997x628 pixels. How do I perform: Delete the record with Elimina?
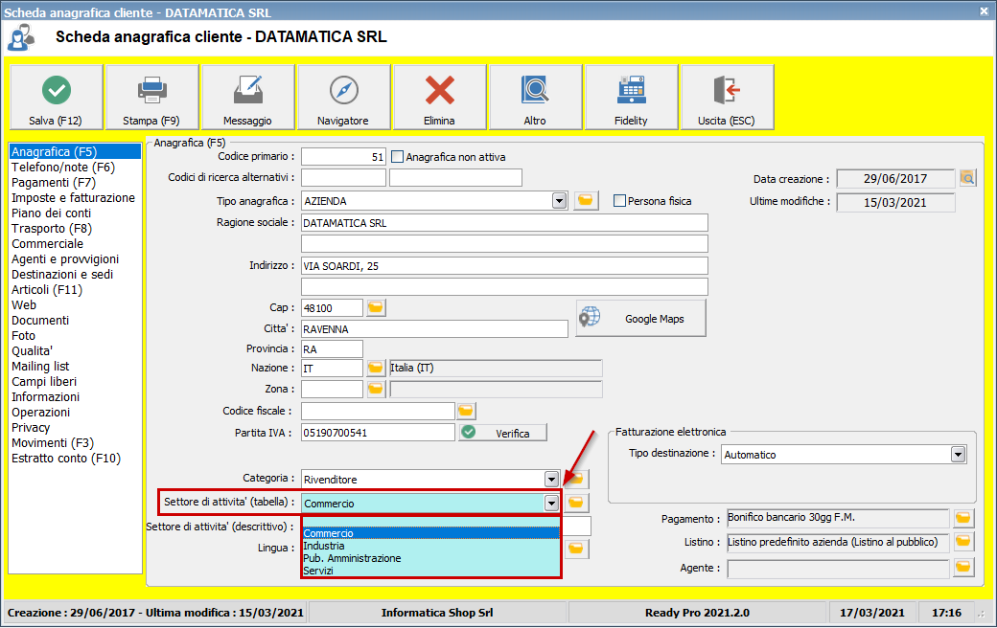click(440, 97)
